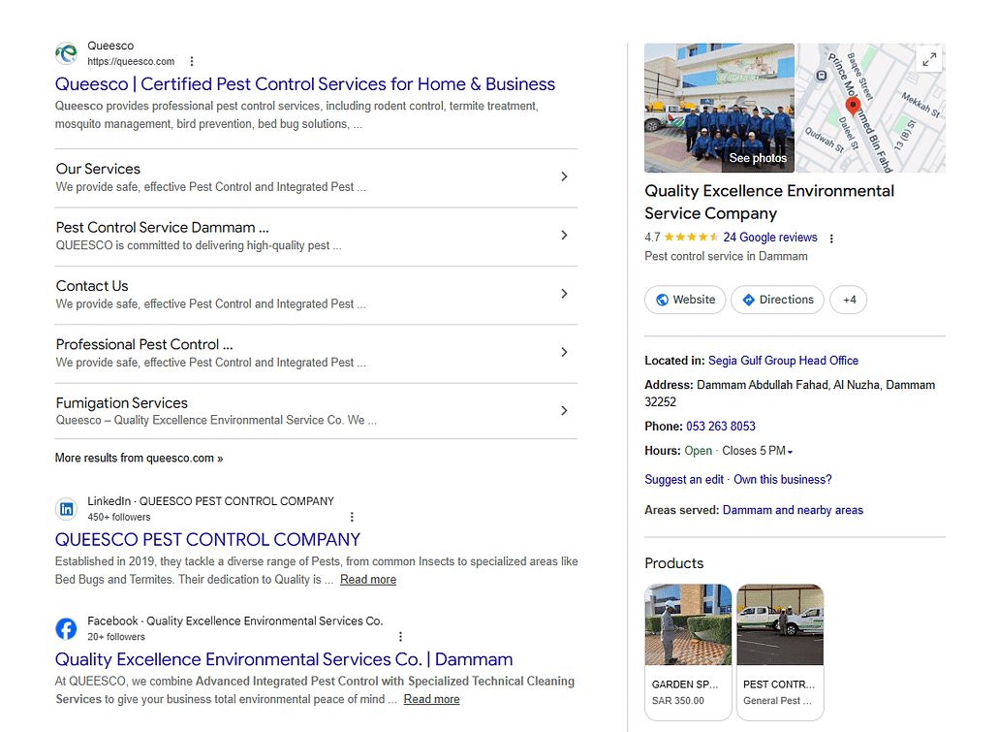This screenshot has width=998, height=732.
Task: Click the LinkedIn favicon icon
Action: [x=66, y=509]
